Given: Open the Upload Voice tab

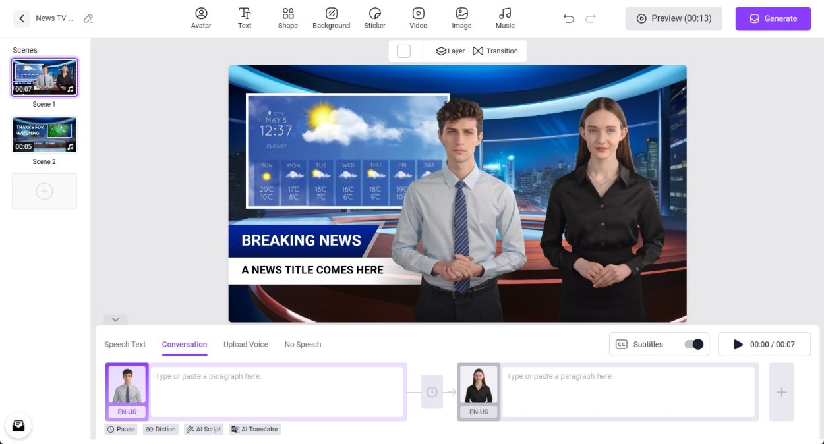Looking at the screenshot, I should pos(245,344).
